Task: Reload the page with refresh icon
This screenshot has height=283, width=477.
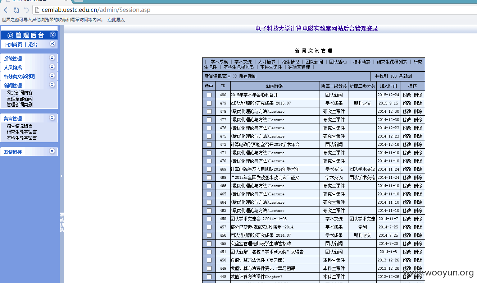Action: pos(16,10)
